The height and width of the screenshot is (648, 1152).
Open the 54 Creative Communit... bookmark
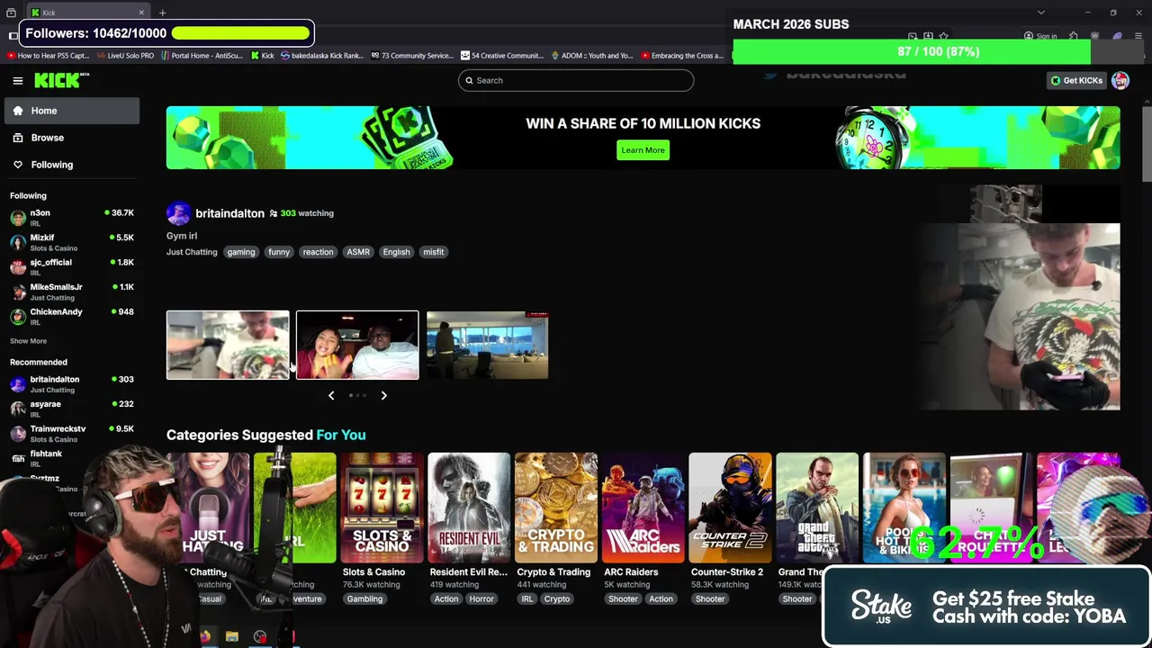click(502, 56)
